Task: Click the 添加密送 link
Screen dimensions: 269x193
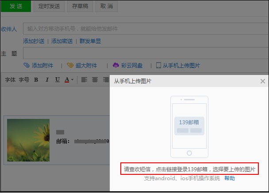Action: tap(62, 41)
